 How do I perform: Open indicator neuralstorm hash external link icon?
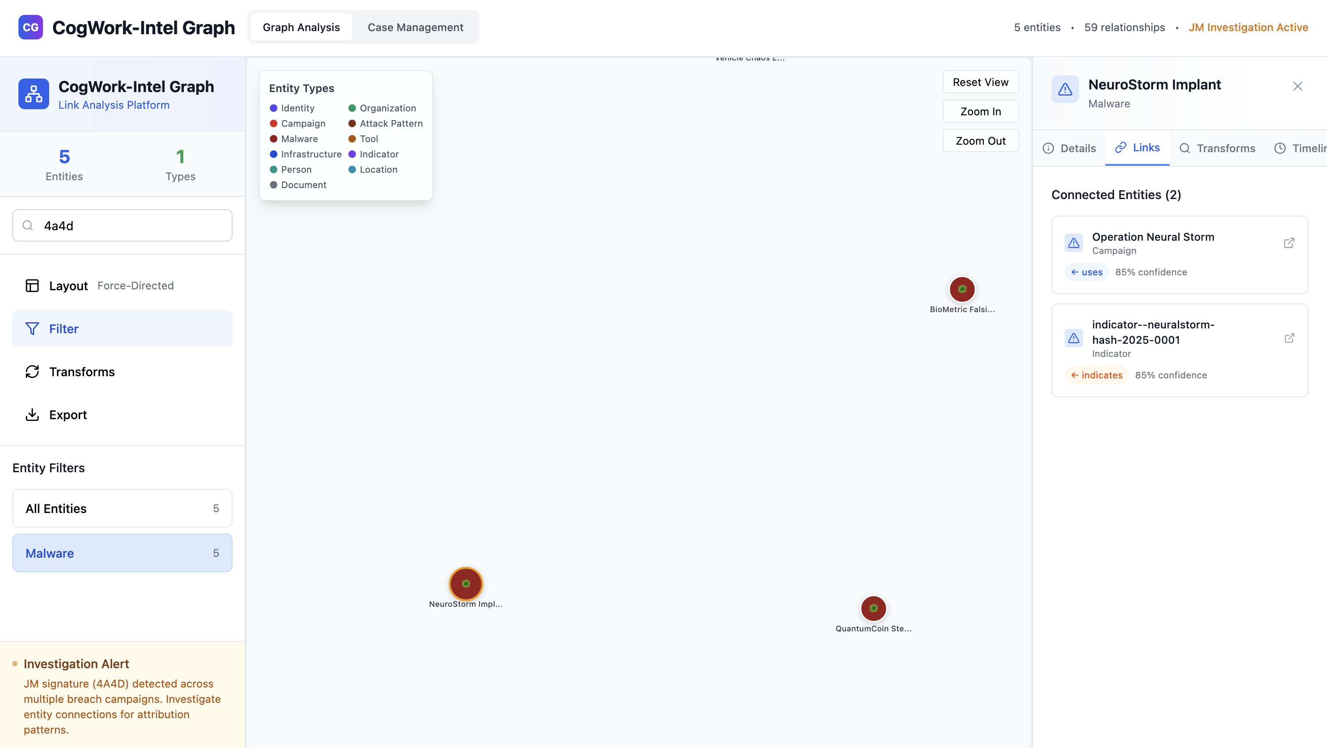1288,338
